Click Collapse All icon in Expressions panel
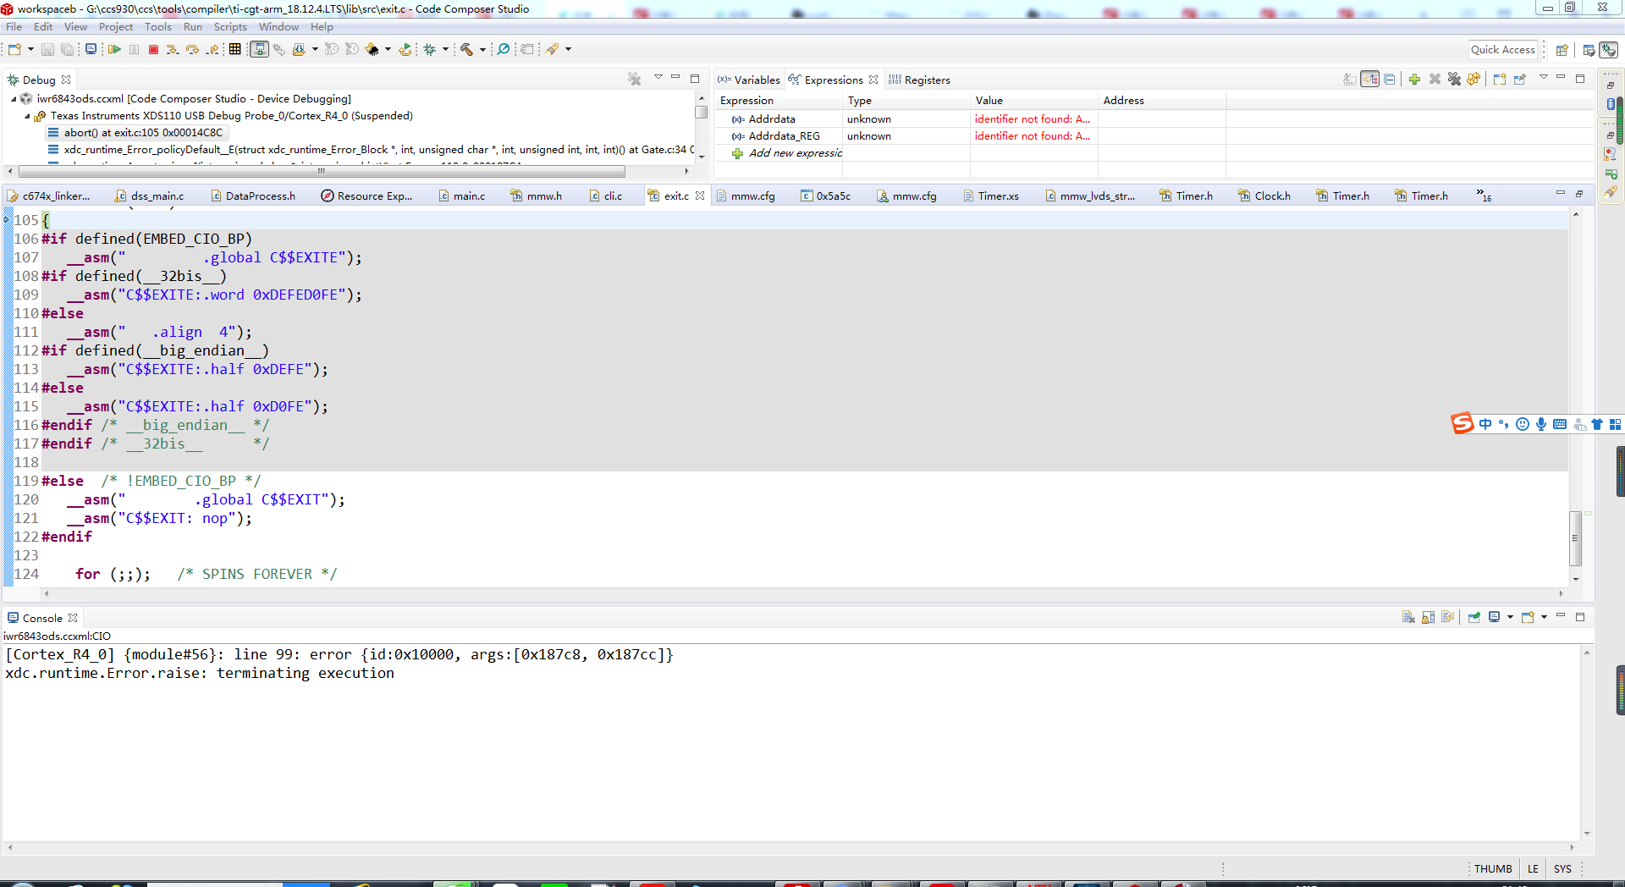1625x887 pixels. coord(1390,80)
